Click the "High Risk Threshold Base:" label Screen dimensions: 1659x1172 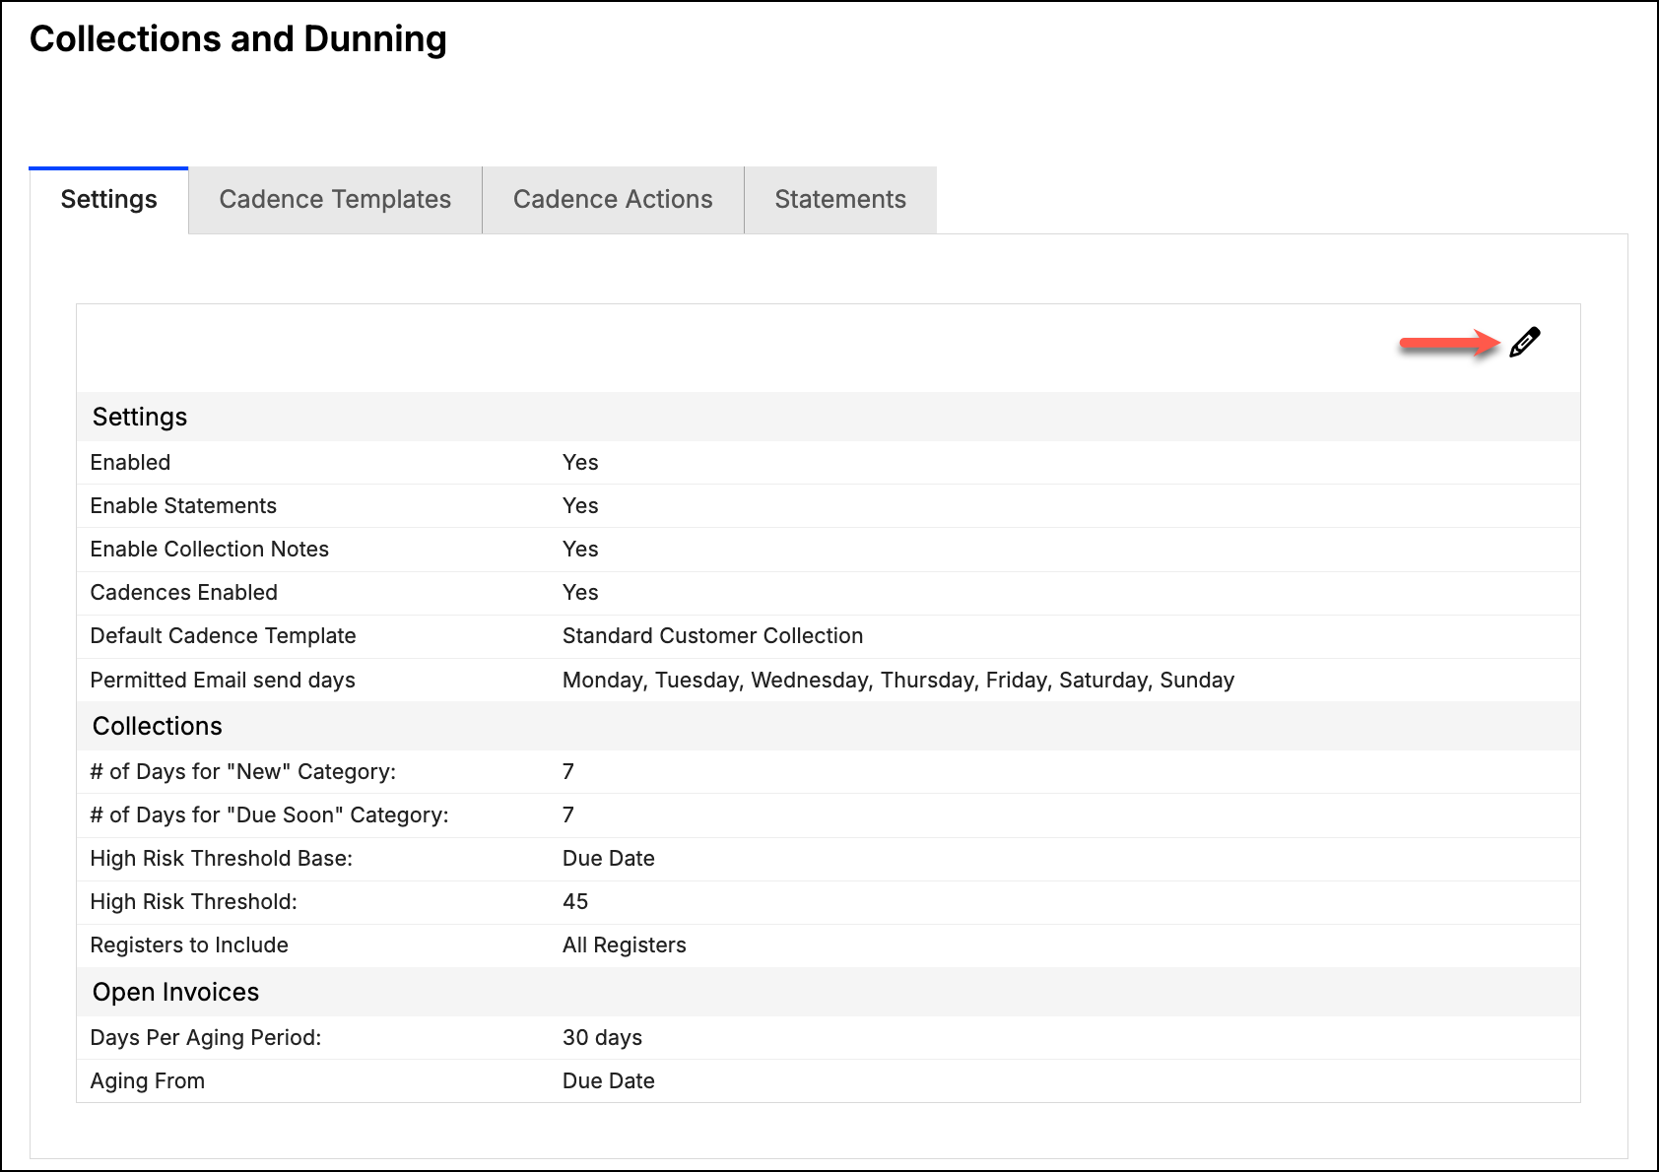pos(222,858)
